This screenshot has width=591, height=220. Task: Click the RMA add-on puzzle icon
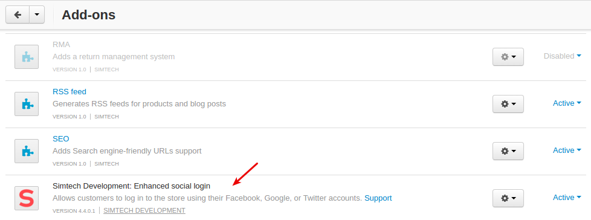pos(27,57)
